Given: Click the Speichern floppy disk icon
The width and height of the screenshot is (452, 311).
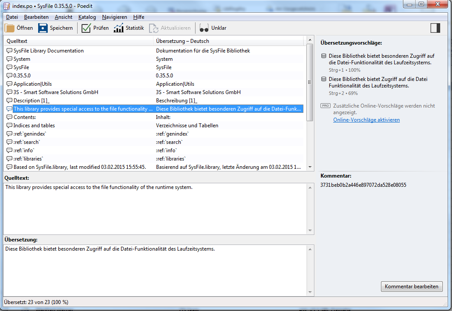Looking at the screenshot, I should coord(43,28).
